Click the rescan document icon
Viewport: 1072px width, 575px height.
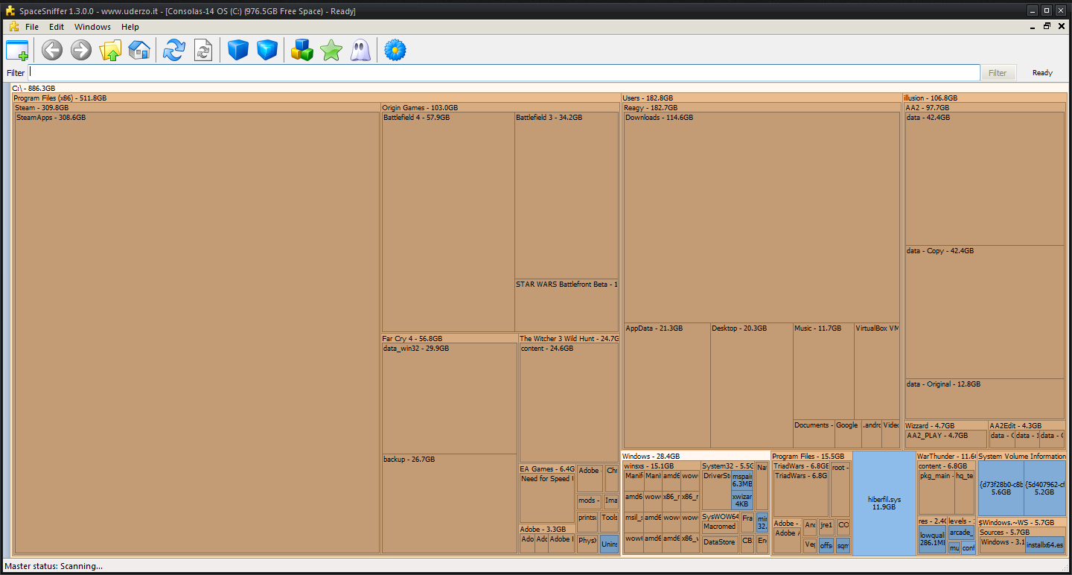[202, 51]
